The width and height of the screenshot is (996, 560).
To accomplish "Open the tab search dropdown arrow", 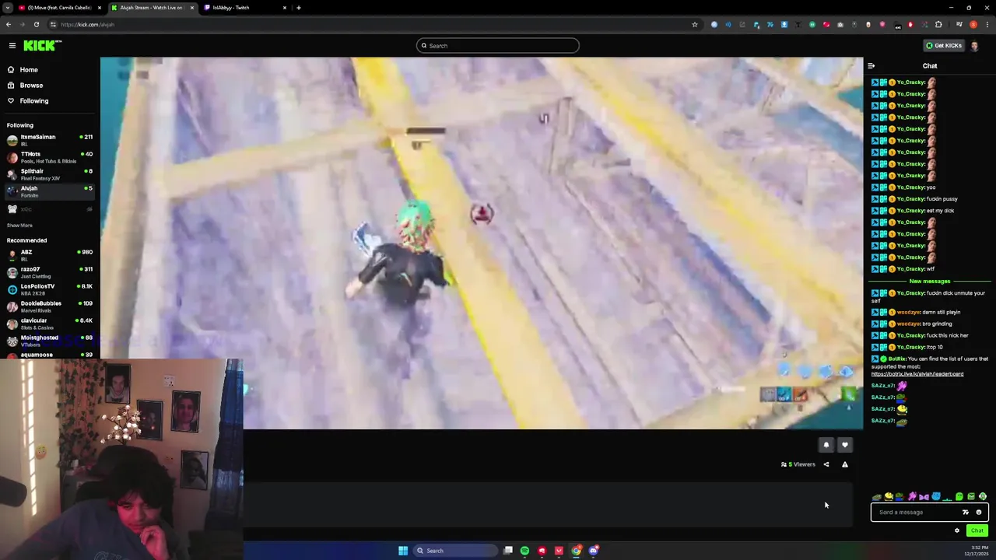I will point(6,8).
